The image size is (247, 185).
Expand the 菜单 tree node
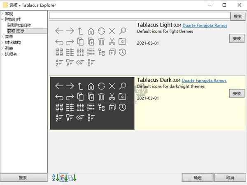click(2, 37)
